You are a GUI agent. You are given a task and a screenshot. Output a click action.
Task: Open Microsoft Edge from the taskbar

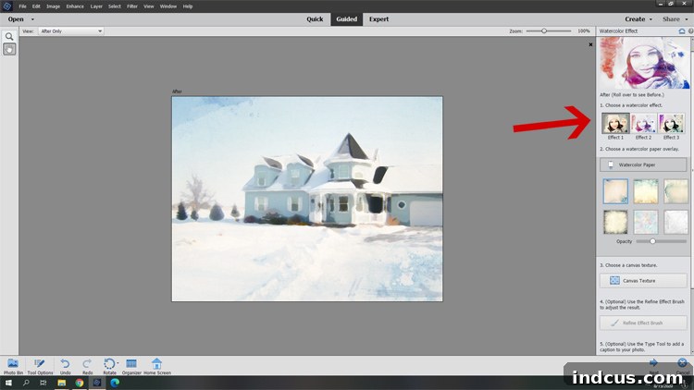point(115,383)
